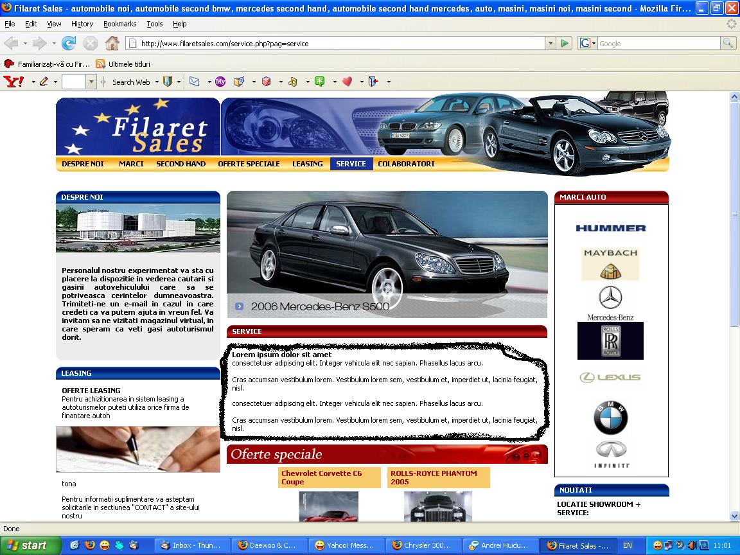Open the BMW brand logo

[610, 418]
